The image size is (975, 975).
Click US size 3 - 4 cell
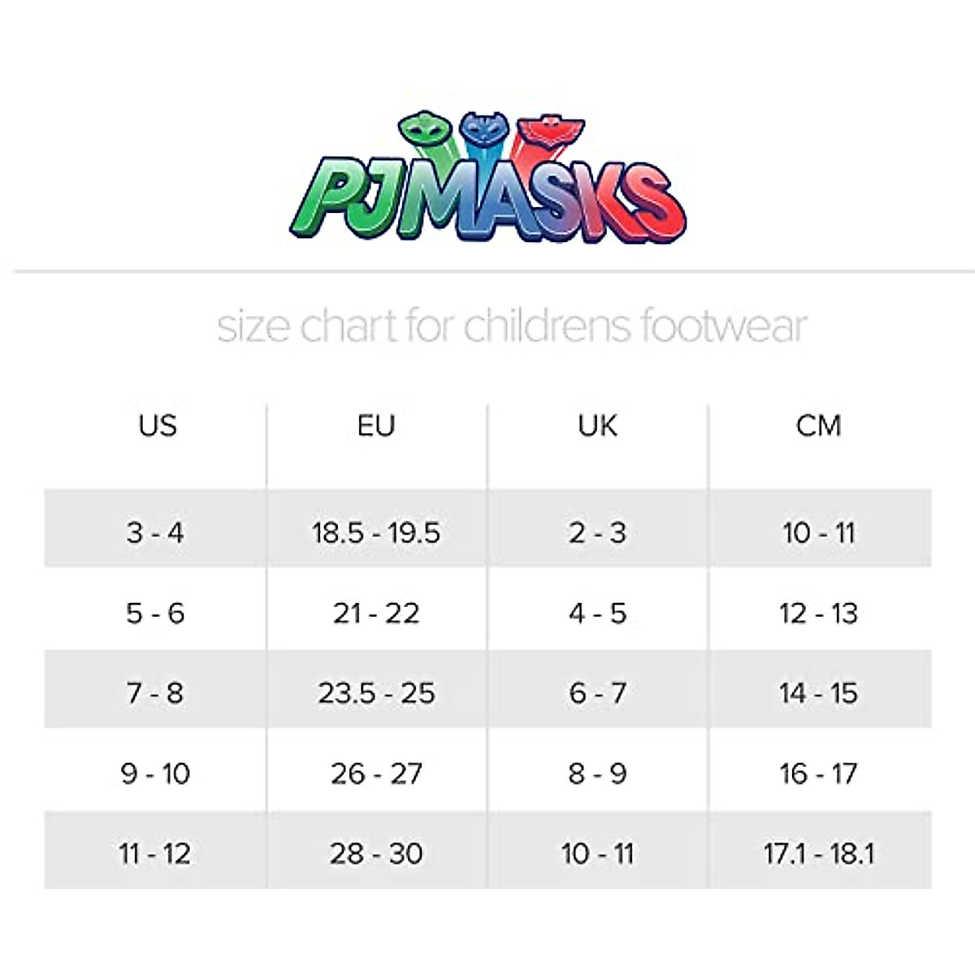click(155, 533)
